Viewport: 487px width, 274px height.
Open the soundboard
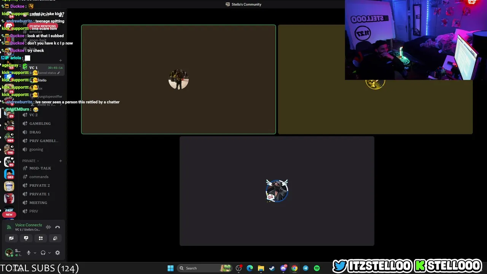(55, 238)
